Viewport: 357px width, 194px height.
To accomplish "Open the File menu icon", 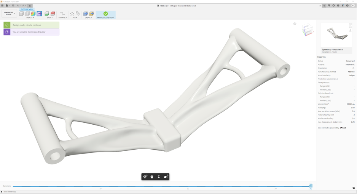I will (7, 5).
